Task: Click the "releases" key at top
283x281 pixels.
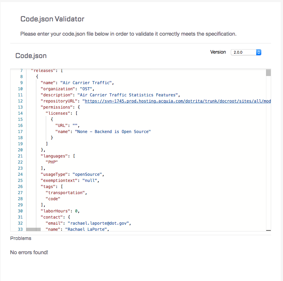Action: click(43, 71)
